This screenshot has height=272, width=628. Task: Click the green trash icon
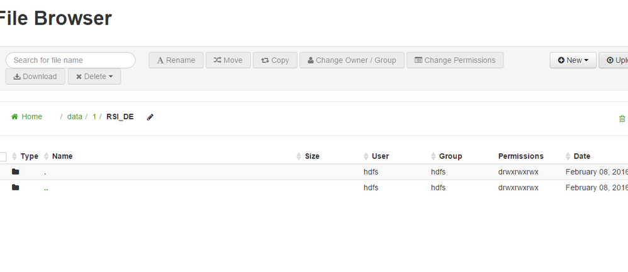(622, 118)
